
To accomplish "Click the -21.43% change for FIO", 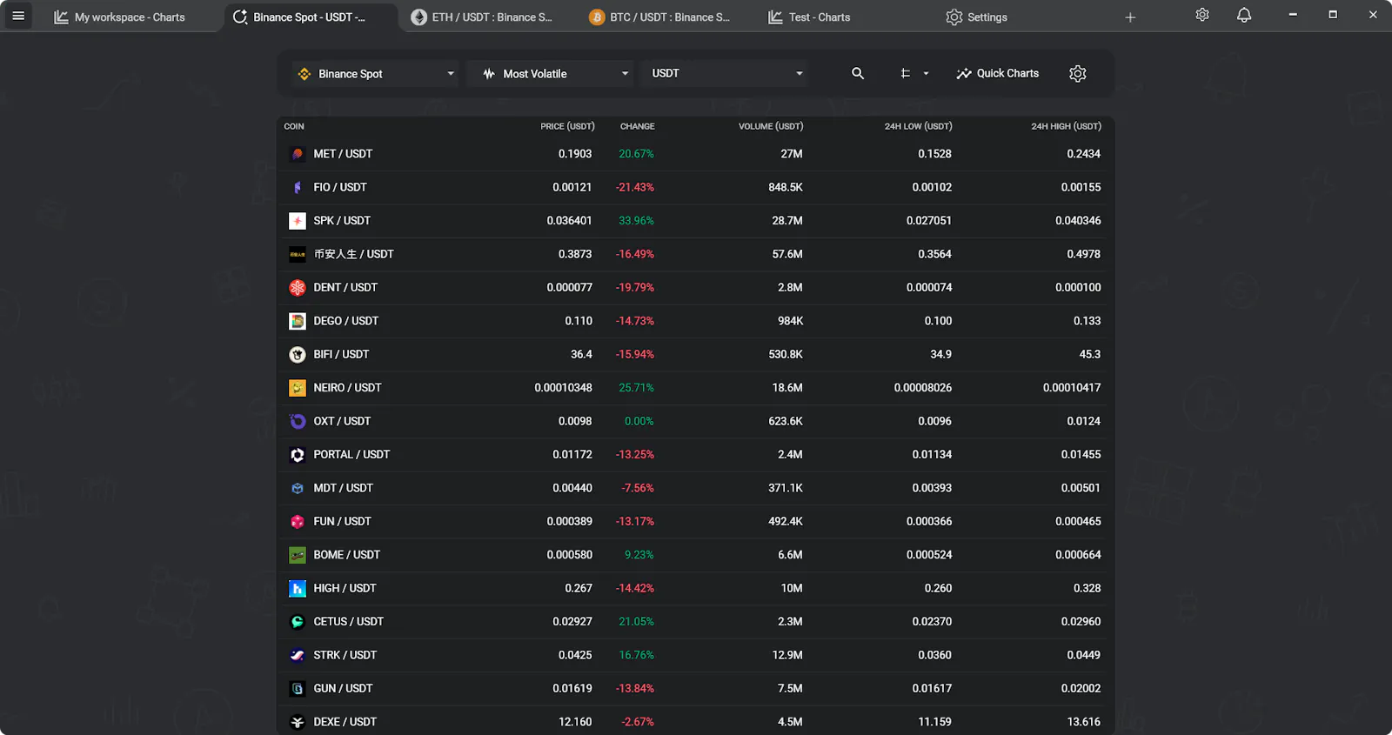I will pos(635,188).
